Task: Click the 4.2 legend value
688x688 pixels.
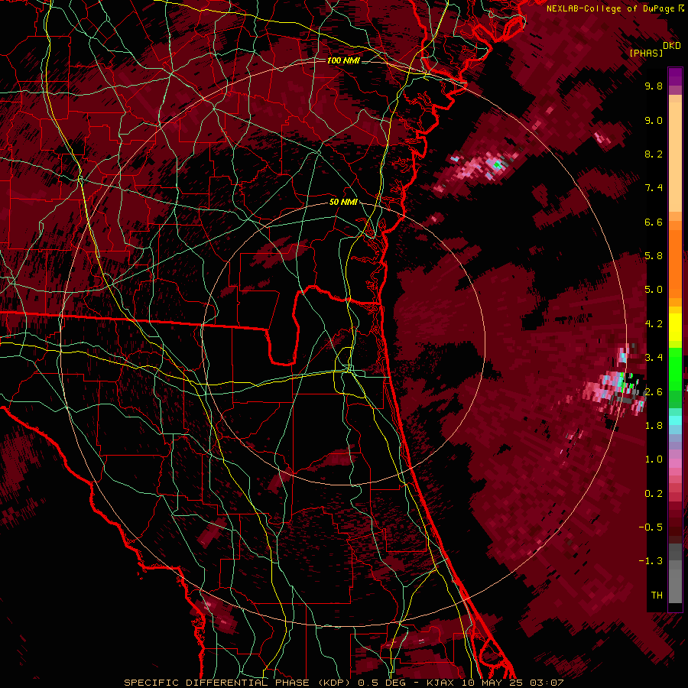Action: 654,324
